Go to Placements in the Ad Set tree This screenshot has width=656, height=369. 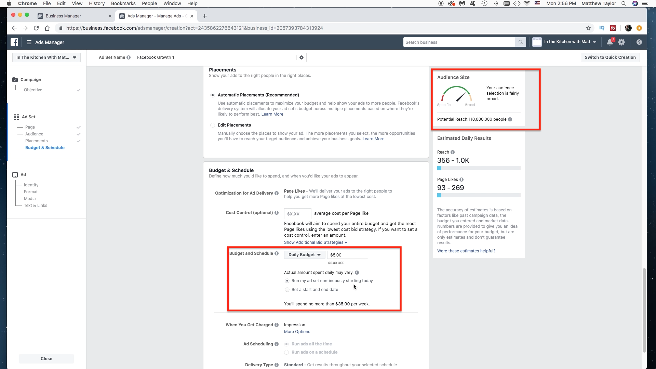(37, 141)
